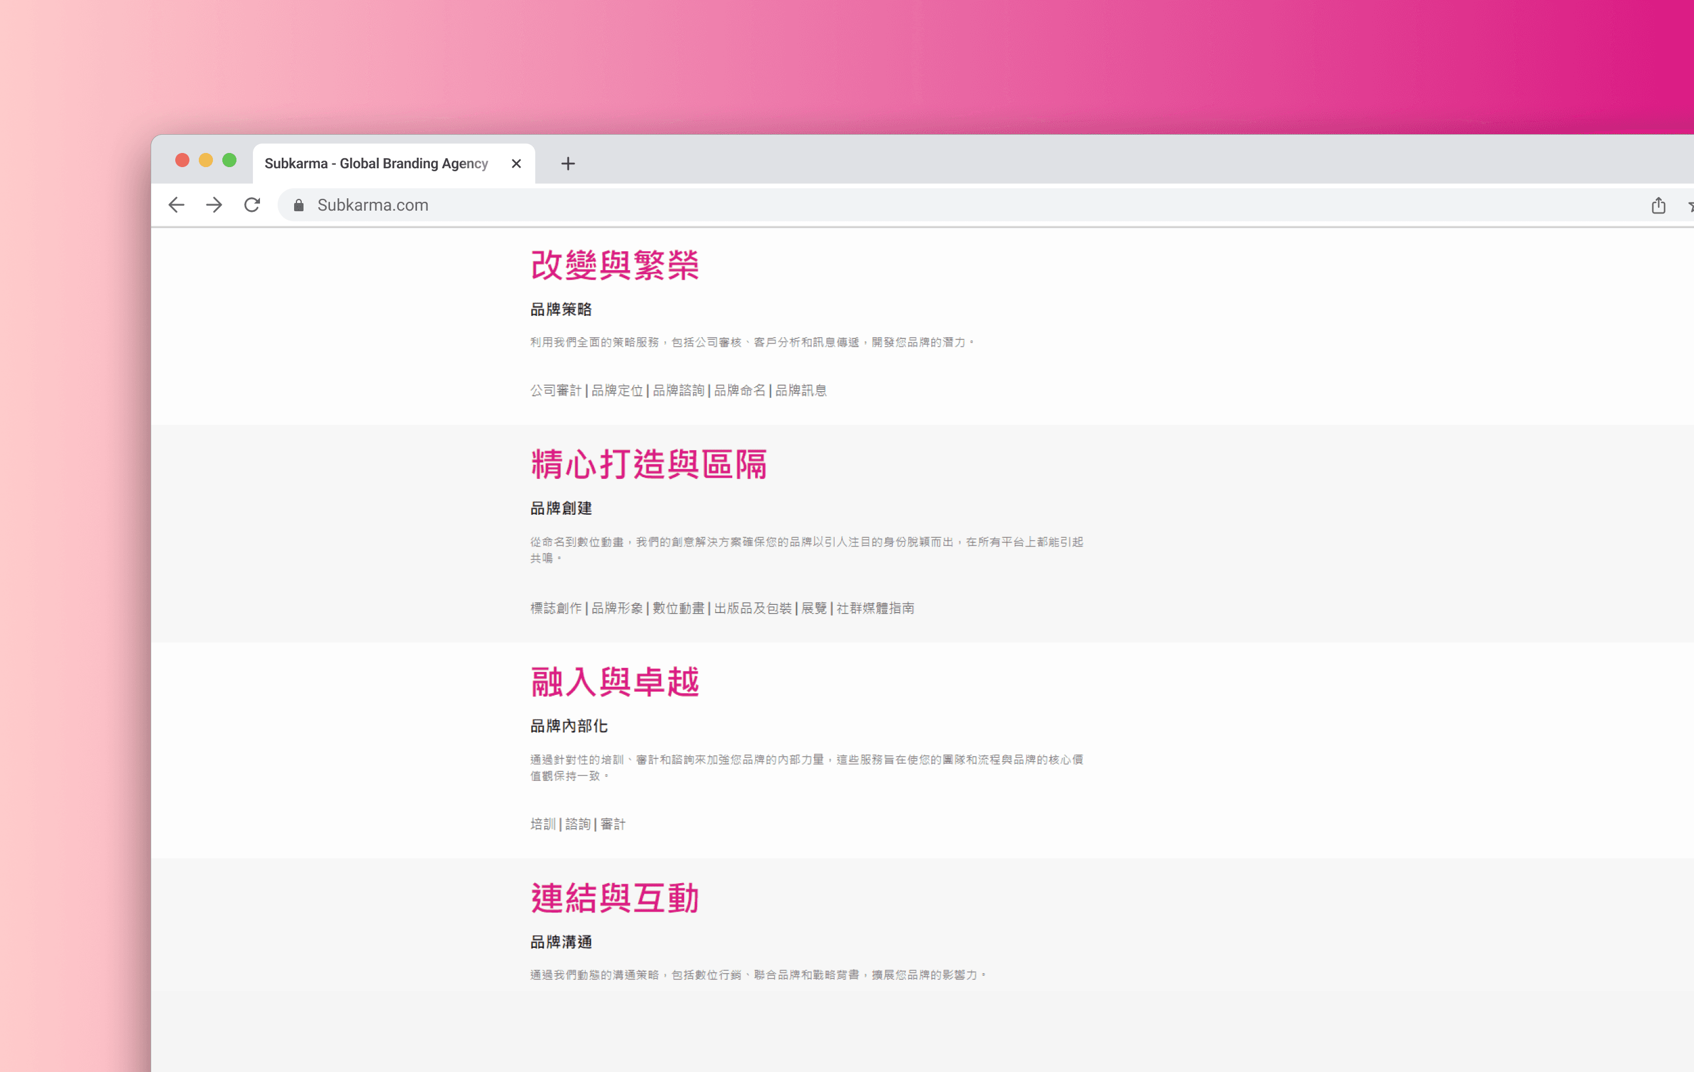Open a new tab with the plus button
Image resolution: width=1694 pixels, height=1072 pixels.
(x=568, y=164)
